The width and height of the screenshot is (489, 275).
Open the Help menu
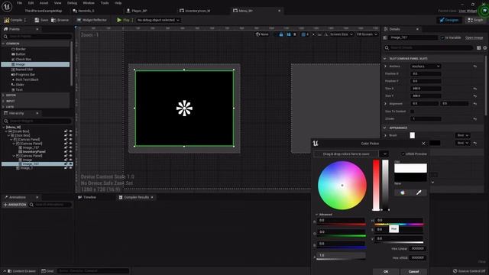(118, 3)
